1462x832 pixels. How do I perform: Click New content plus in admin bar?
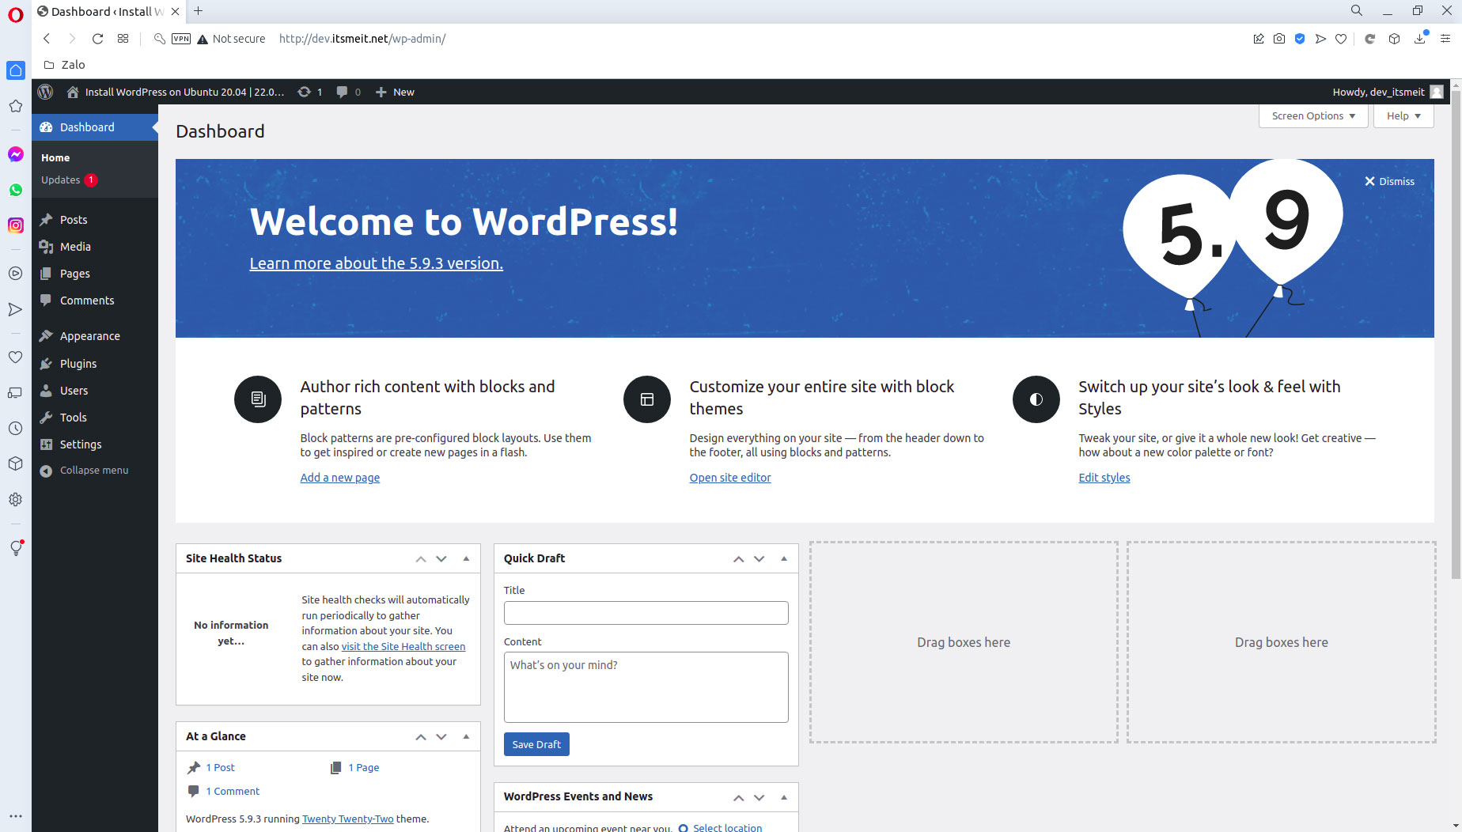[395, 92]
